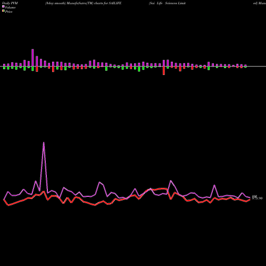Click the Volume legend color swatch
The image size is (266, 266).
click(x=3, y=6)
